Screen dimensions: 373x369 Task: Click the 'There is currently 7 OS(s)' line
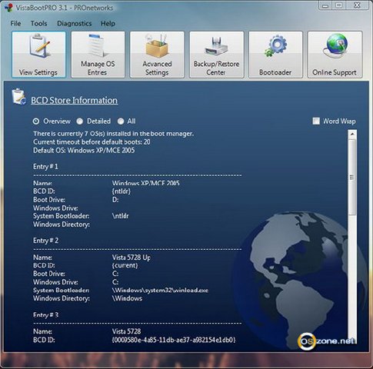(x=113, y=134)
